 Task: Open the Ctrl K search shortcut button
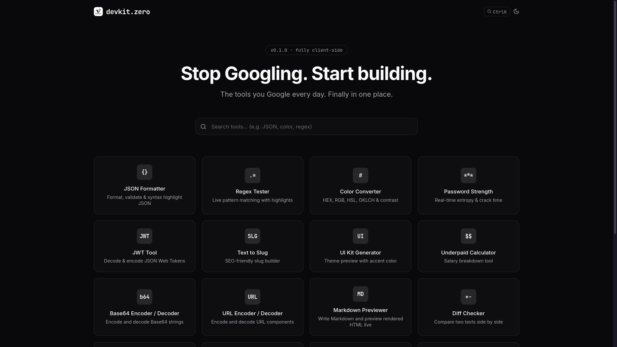(x=497, y=12)
